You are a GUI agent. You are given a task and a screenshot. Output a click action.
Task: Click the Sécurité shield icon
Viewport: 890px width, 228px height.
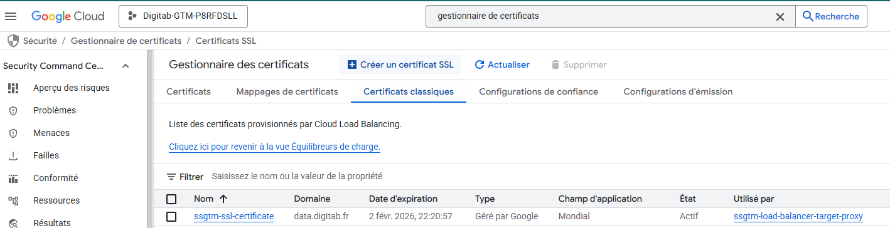coord(13,41)
